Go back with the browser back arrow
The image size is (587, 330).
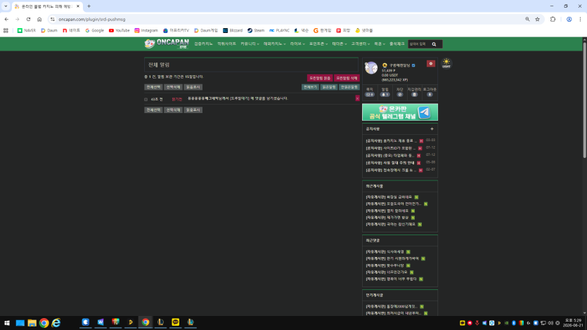pyautogui.click(x=6, y=19)
